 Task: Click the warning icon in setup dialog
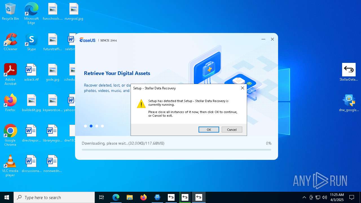click(x=141, y=103)
